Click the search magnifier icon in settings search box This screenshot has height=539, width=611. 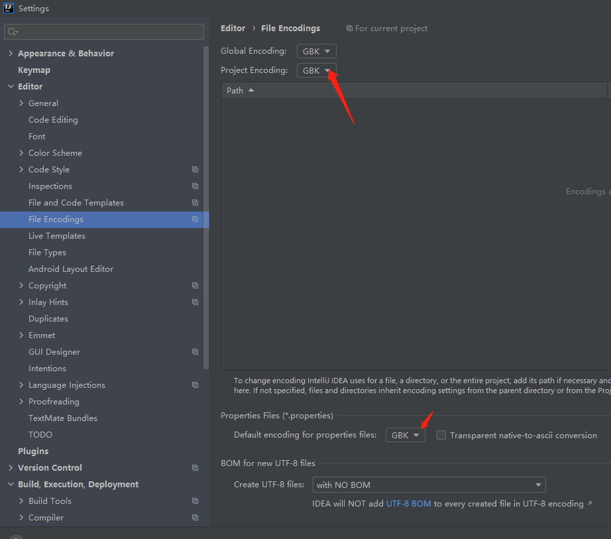point(13,31)
